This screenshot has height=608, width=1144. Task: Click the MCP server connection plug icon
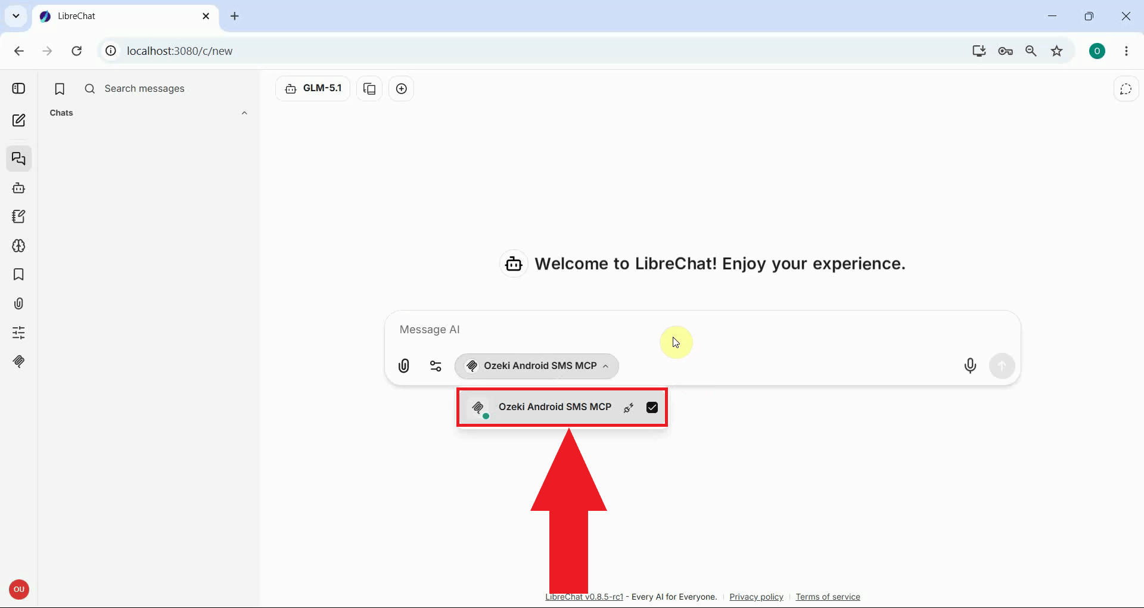coord(629,408)
